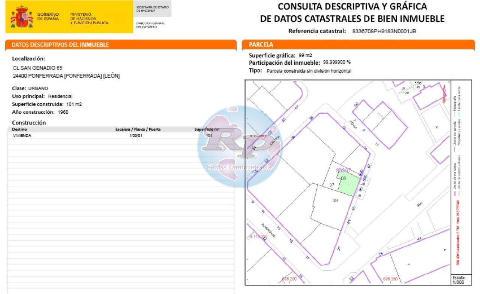The image size is (480, 294).
Task: Click the Escalera / Planta / Puerta column header
Action: [138, 129]
